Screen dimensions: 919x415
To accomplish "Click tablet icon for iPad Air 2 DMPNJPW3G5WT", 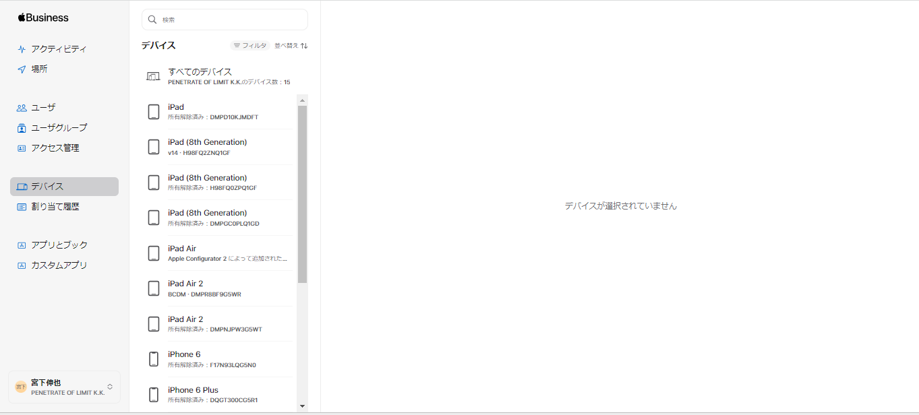I will click(154, 324).
